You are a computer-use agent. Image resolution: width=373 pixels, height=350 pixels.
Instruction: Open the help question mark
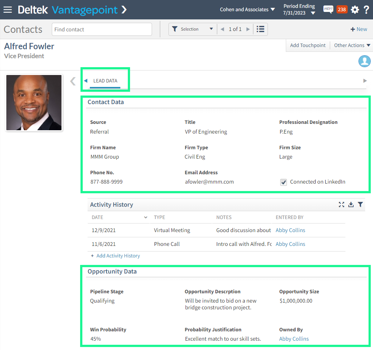tap(366, 10)
